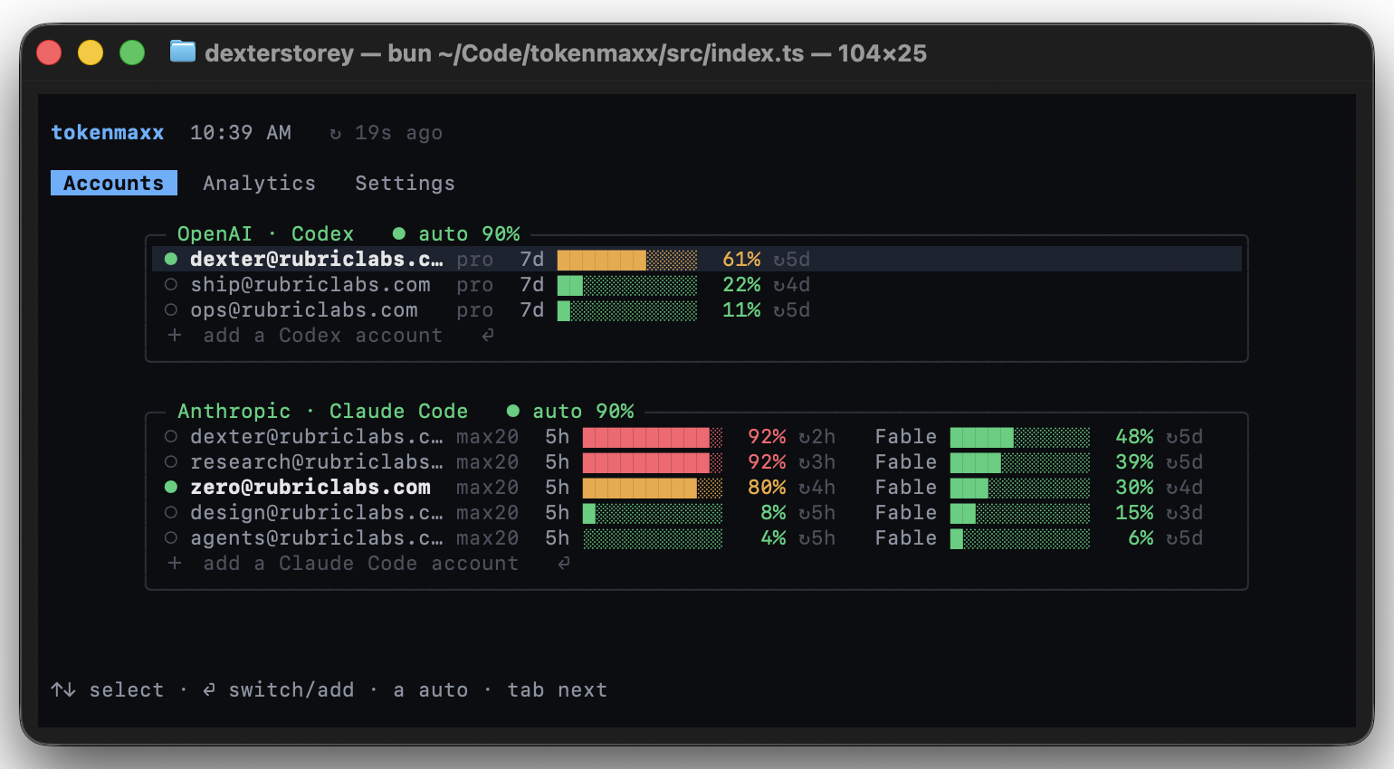Switch to the Settings tab
The image size is (1394, 769).
[405, 183]
